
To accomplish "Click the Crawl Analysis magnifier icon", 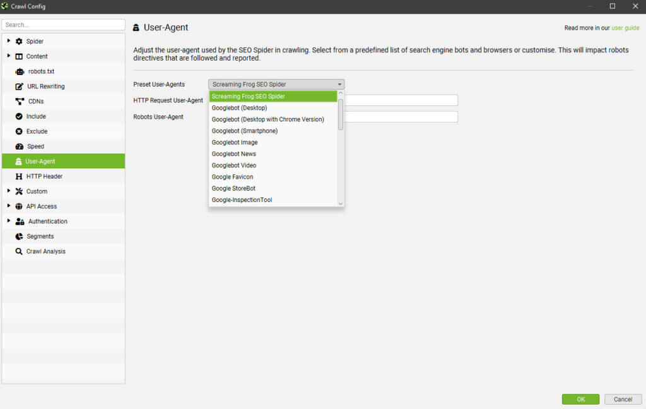I will pyautogui.click(x=19, y=251).
